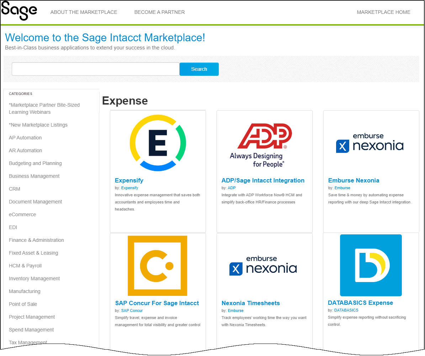425x356 pixels.
Task: Click the Expense section heading
Action: [x=125, y=101]
